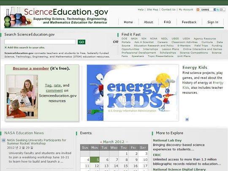Open the Unit Plans link

(x=184, y=56)
